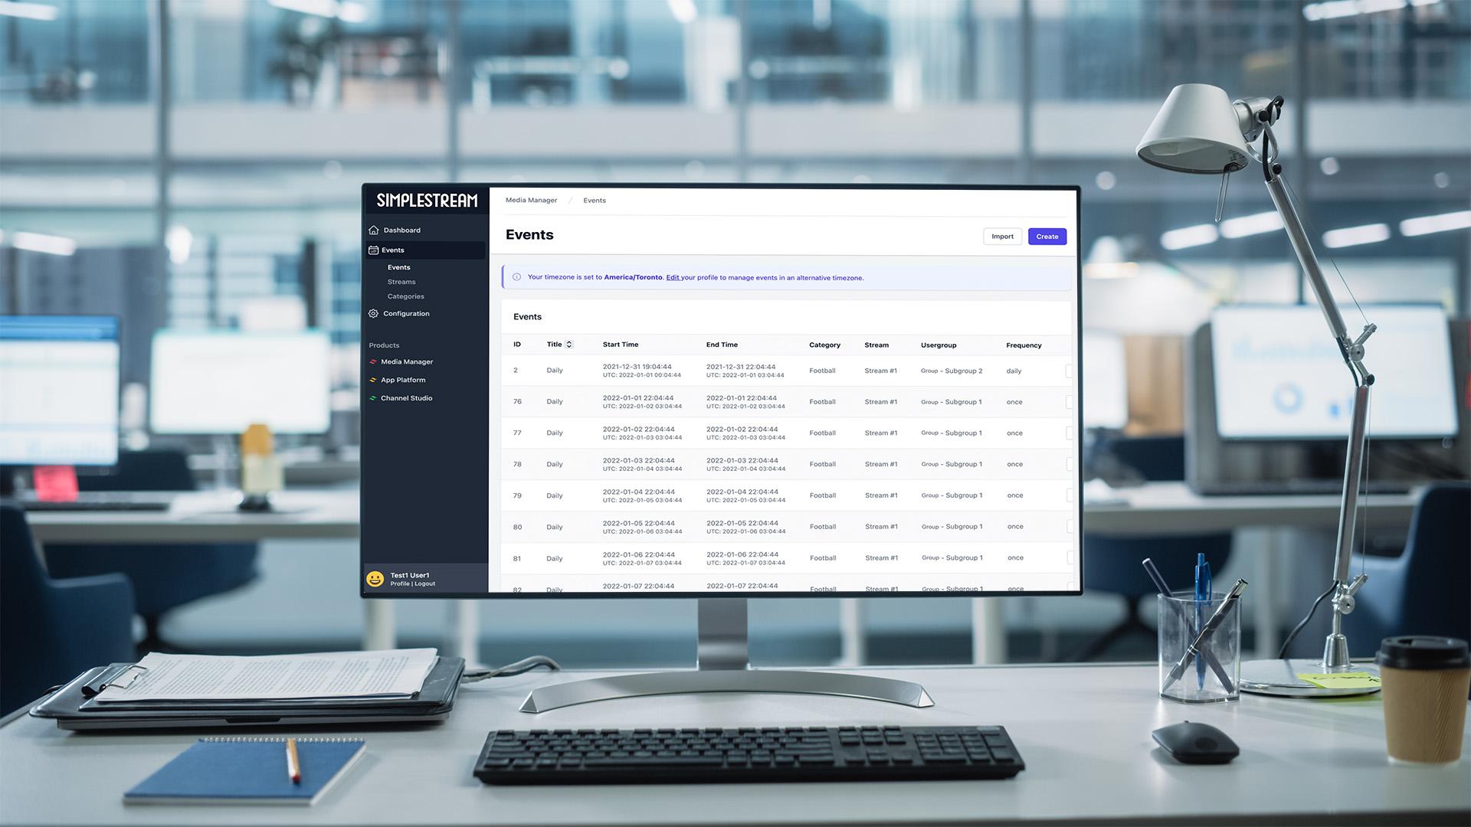Open the Dashboard via its home icon
The height and width of the screenshot is (827, 1471).
374,230
